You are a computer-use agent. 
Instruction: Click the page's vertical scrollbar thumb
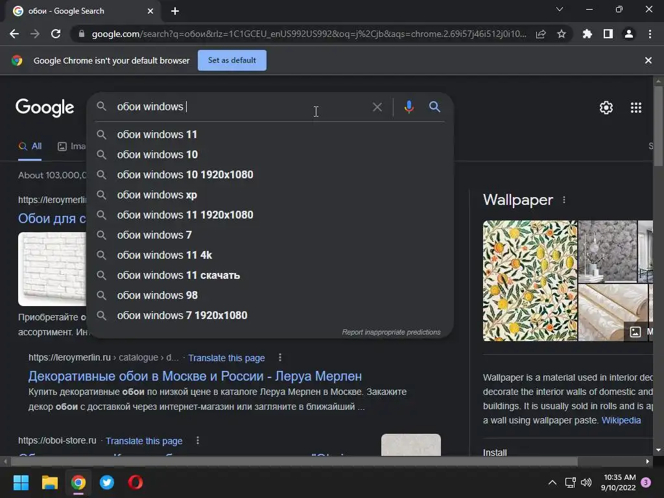point(658,126)
